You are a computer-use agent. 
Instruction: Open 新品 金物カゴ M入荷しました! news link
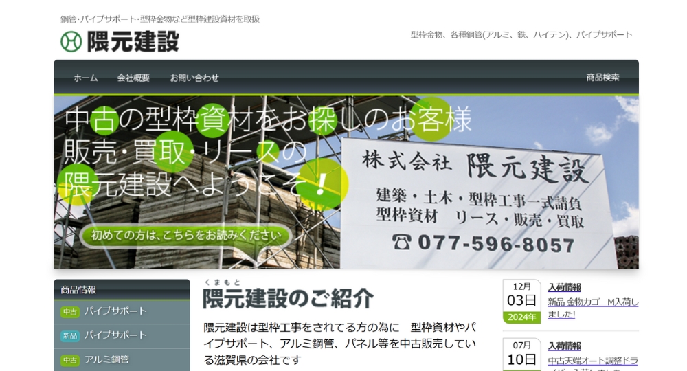click(593, 308)
